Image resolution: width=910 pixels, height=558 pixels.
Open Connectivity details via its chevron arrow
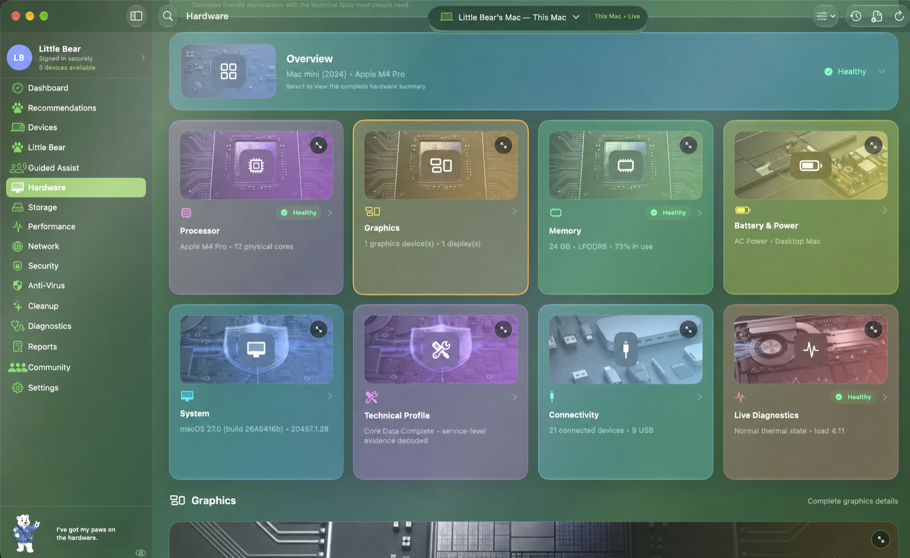click(x=699, y=397)
